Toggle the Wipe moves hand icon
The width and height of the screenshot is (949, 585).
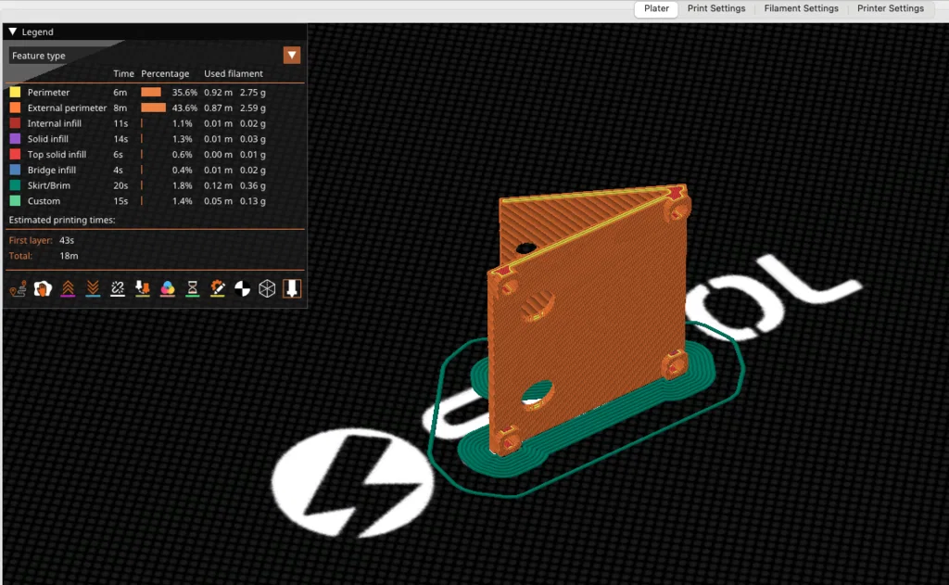click(x=43, y=289)
